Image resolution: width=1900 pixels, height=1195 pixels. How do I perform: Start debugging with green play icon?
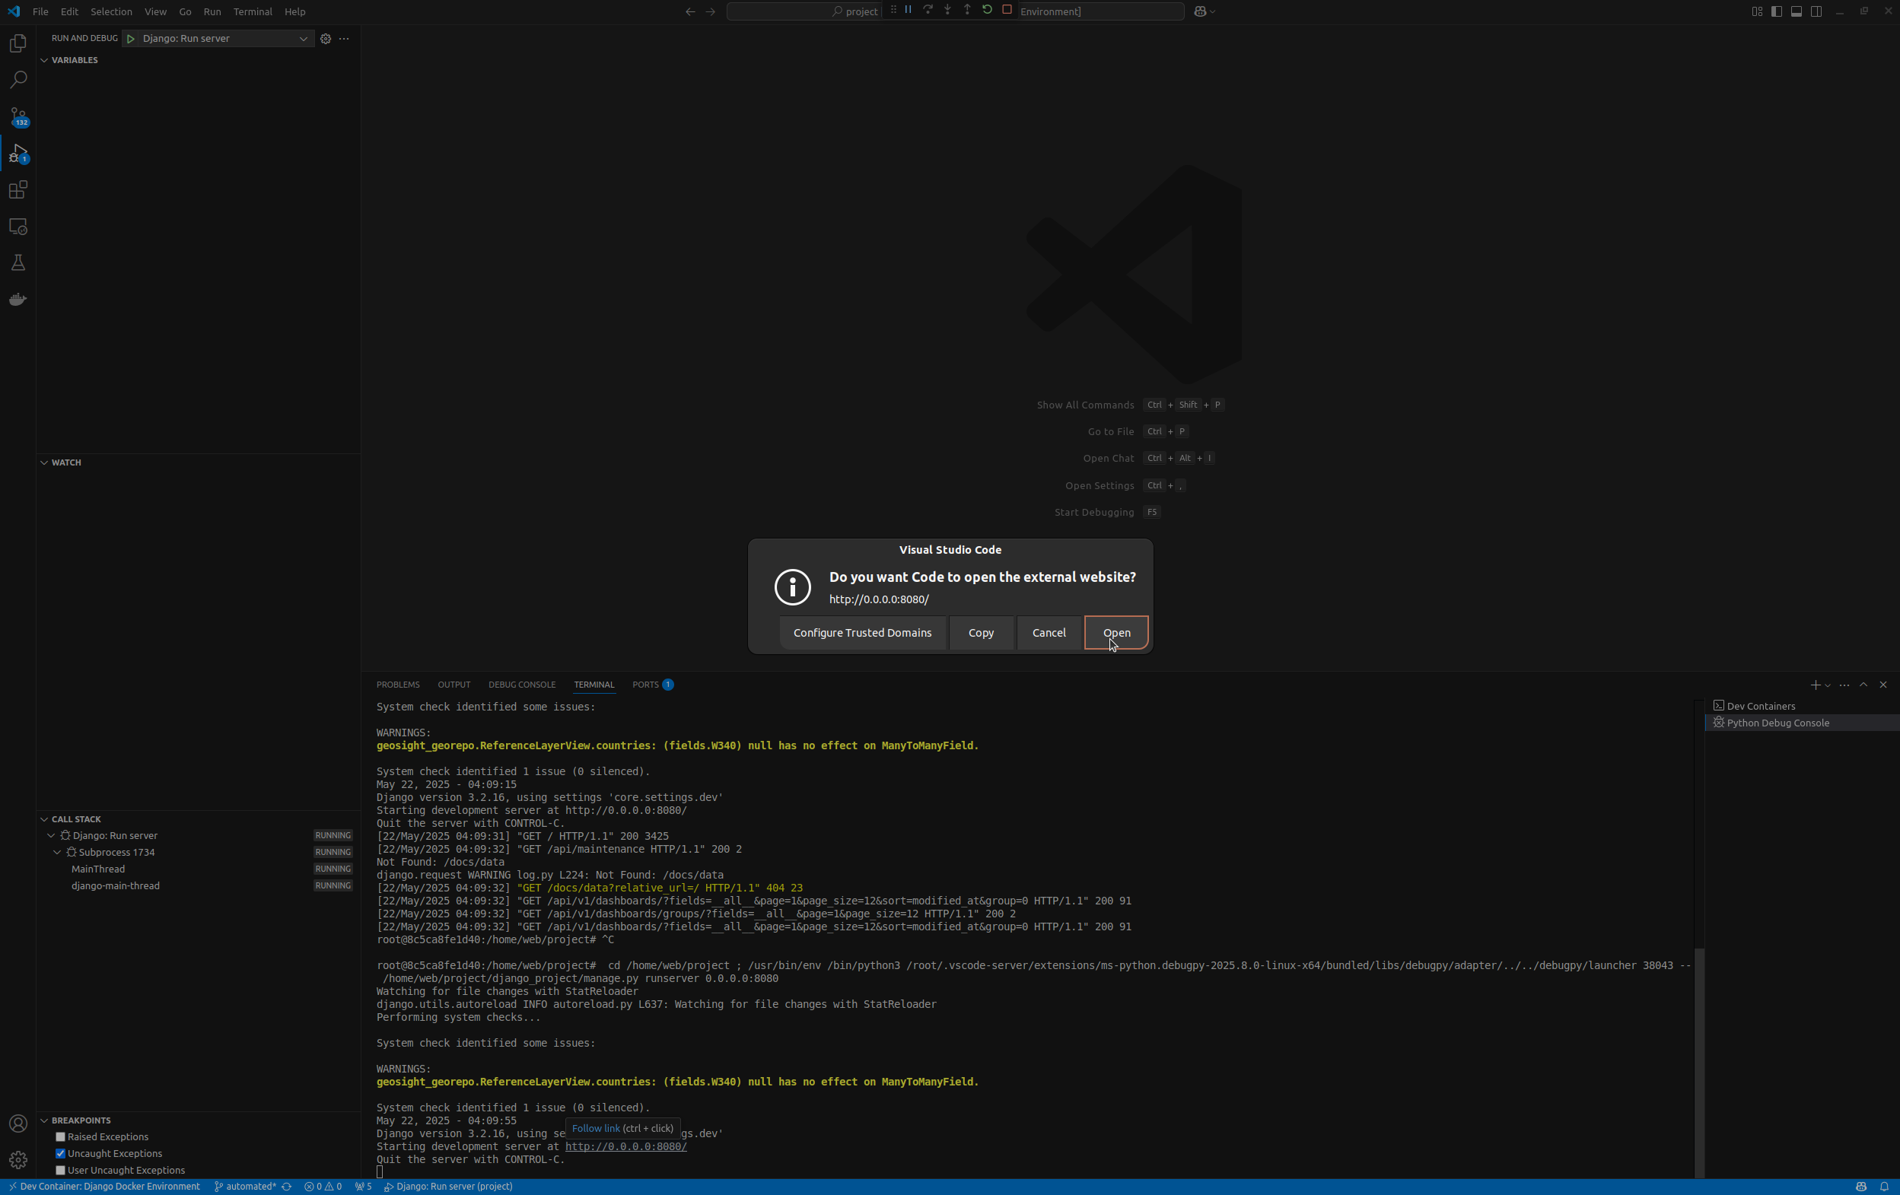(x=131, y=39)
